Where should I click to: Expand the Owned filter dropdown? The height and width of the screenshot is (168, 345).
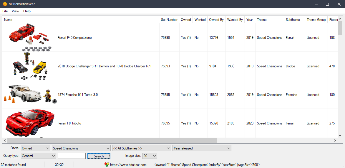pos(36,148)
